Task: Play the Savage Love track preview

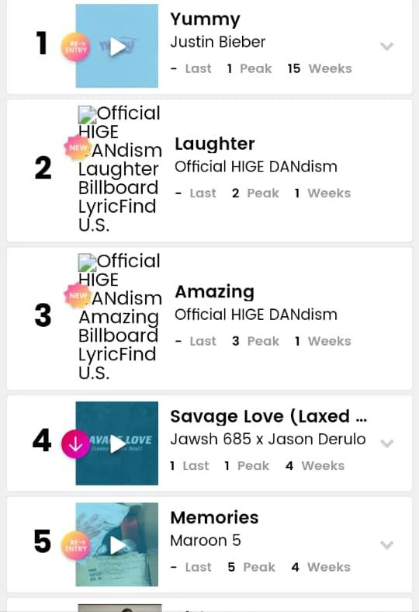Action: tap(117, 444)
